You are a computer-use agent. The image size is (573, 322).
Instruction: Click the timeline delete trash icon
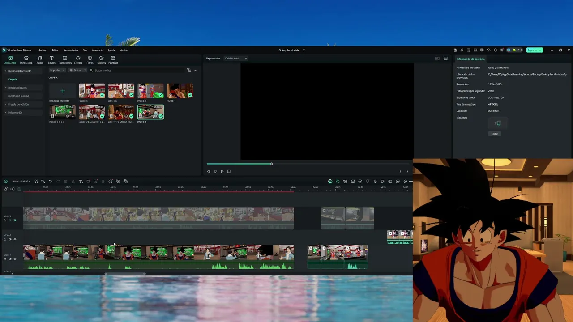tap(65, 181)
